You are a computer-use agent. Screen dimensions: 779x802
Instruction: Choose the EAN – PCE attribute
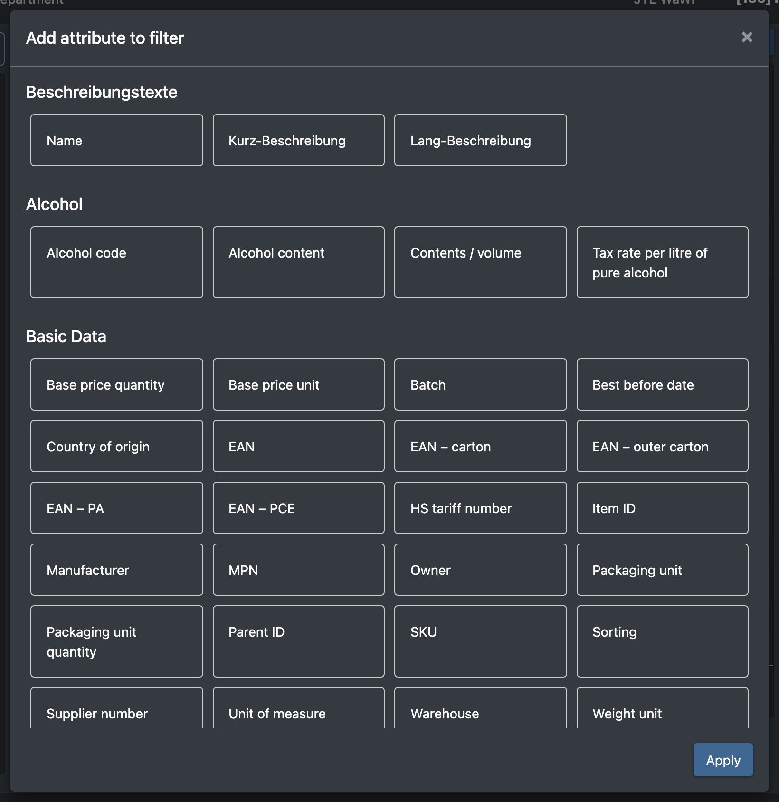tap(299, 508)
